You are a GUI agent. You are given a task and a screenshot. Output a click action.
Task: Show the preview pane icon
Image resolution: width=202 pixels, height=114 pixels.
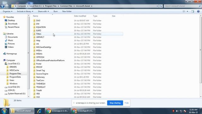(193, 11)
